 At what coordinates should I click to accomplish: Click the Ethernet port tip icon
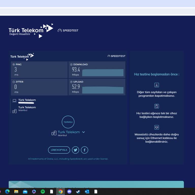[x=157, y=127]
